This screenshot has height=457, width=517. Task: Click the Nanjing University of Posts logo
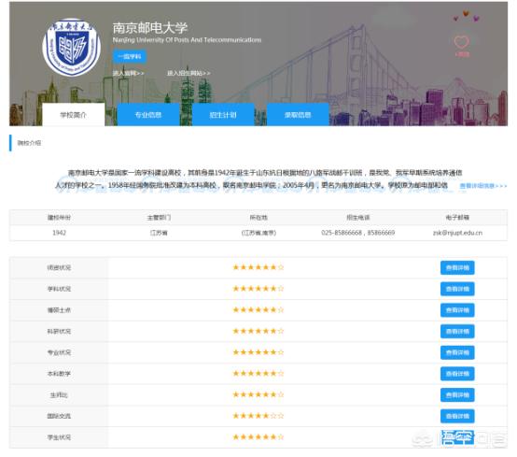tap(72, 48)
